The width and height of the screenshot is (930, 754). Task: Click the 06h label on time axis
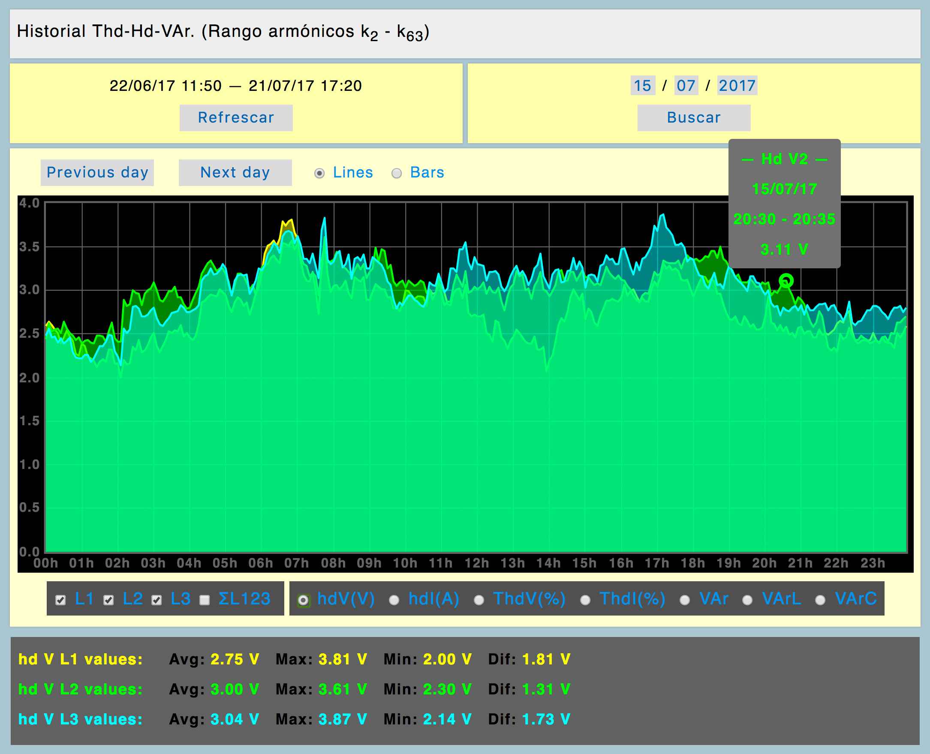(x=261, y=563)
